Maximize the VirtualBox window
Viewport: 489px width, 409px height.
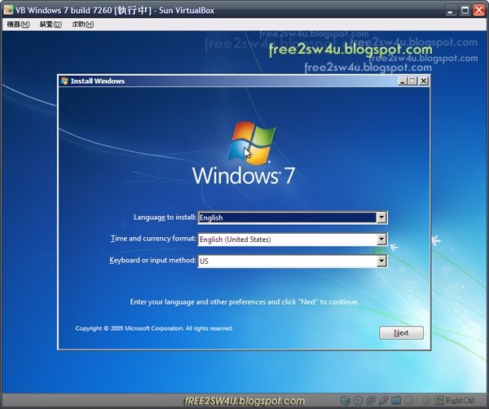(465, 11)
